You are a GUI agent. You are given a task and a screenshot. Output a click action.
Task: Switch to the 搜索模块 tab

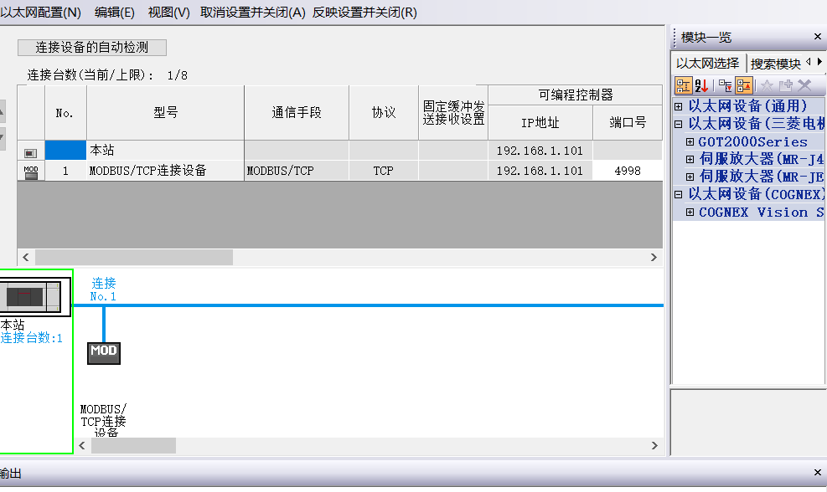pyautogui.click(x=775, y=64)
